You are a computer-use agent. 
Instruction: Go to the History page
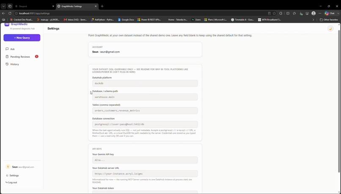point(14,64)
